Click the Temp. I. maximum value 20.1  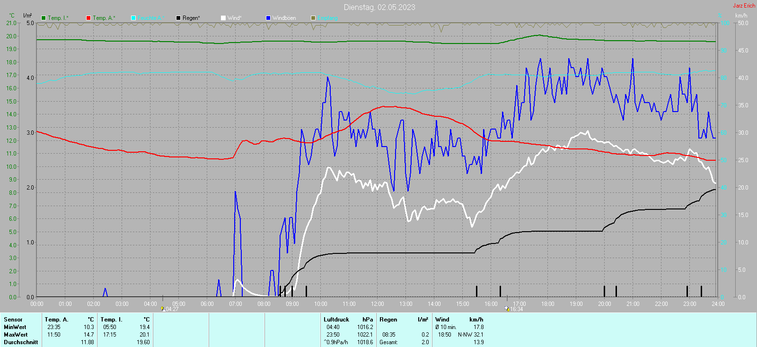point(144,335)
